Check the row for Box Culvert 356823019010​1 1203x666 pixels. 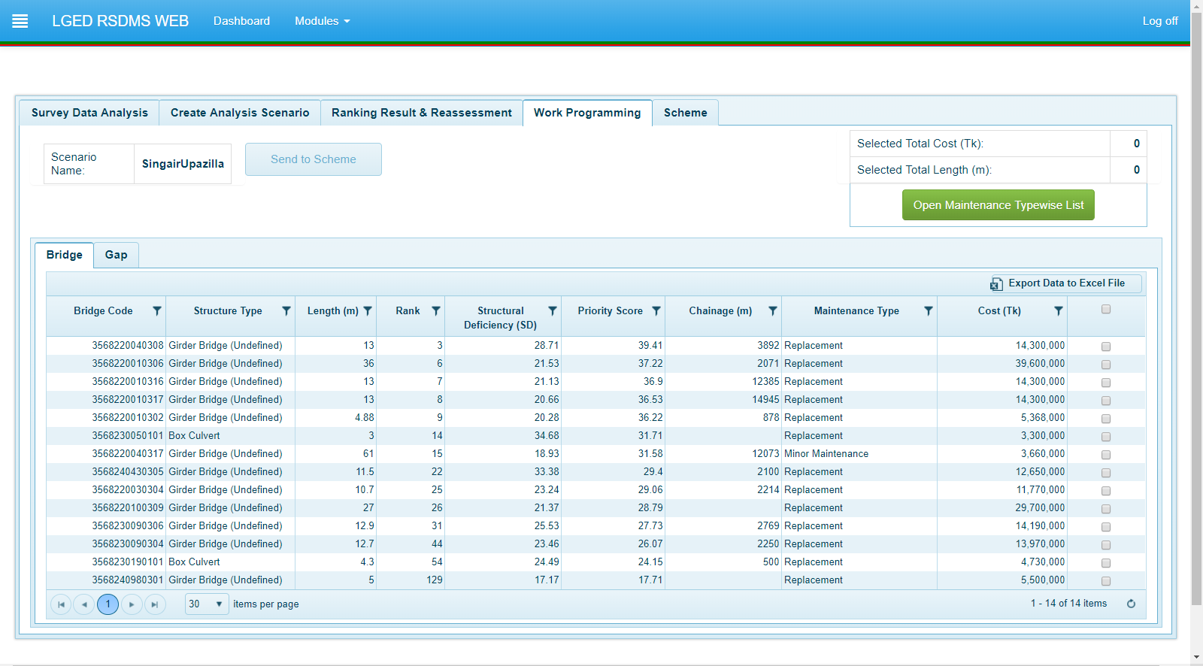[1106, 563]
